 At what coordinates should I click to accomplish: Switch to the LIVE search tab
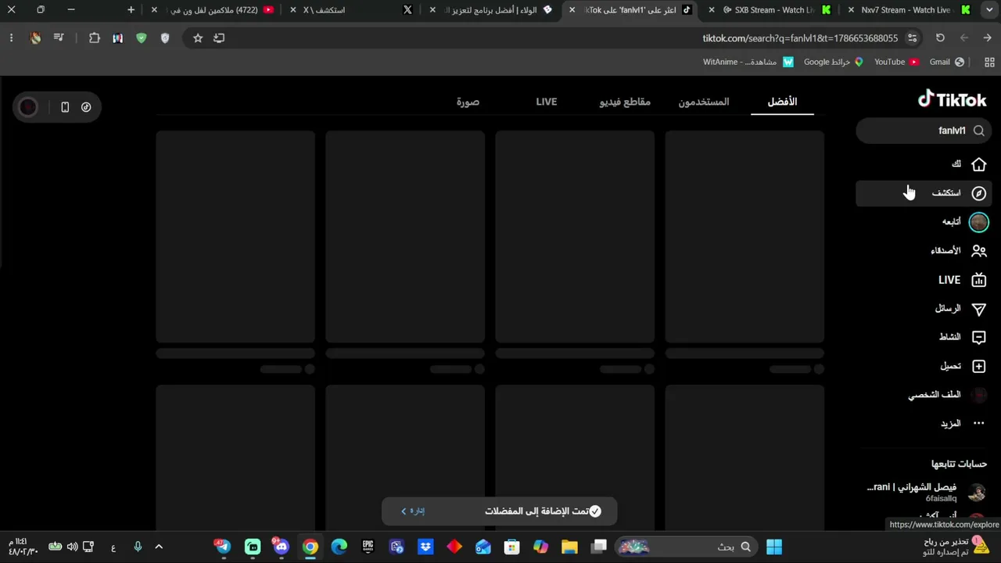tap(547, 102)
